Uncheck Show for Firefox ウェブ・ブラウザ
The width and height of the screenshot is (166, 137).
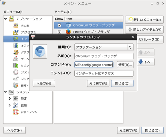(x=59, y=32)
